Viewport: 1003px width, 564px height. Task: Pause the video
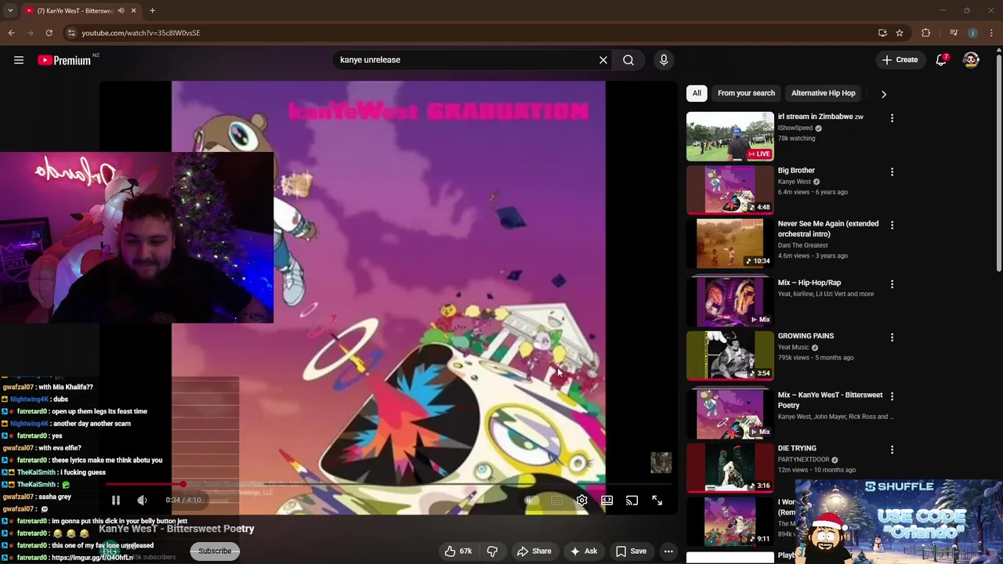point(115,501)
